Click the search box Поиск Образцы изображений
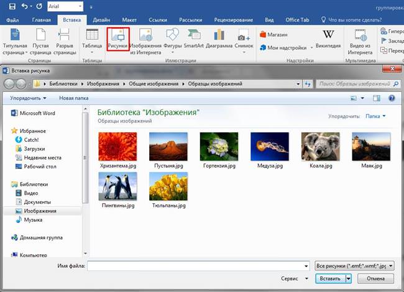This screenshot has height=292, width=404. [354, 84]
